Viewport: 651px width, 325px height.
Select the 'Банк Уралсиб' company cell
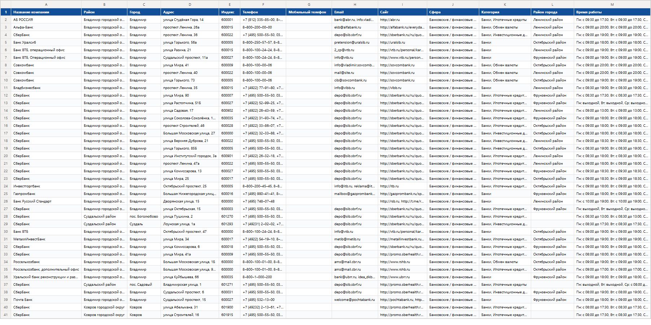point(46,43)
